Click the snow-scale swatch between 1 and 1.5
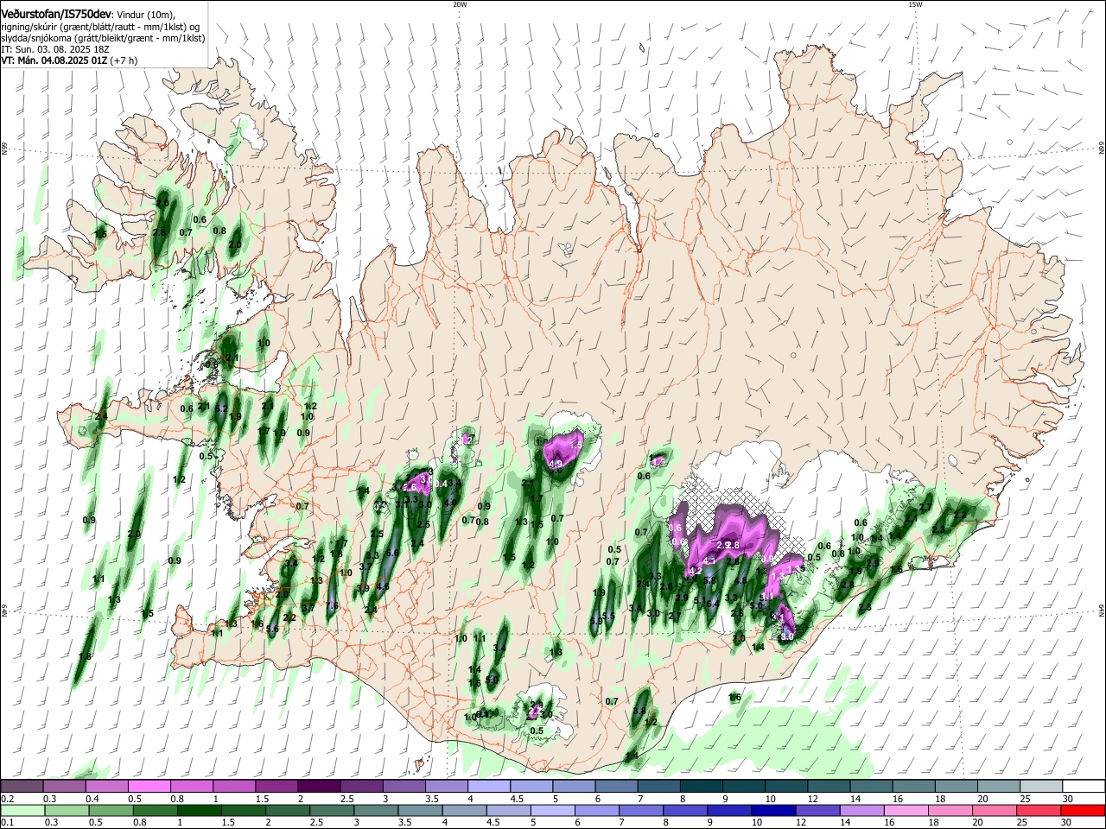This screenshot has height=829, width=1106. click(234, 786)
